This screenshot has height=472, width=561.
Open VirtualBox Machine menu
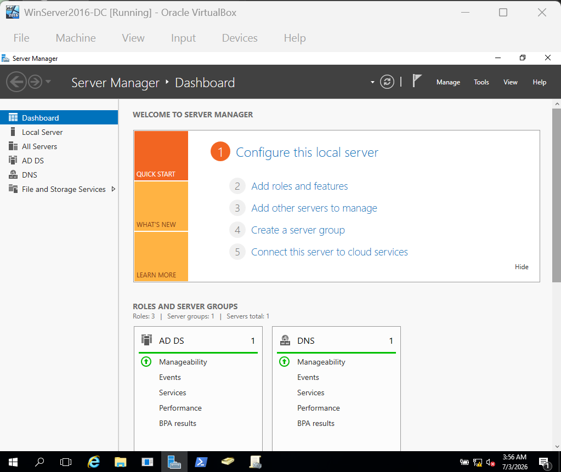tap(76, 38)
